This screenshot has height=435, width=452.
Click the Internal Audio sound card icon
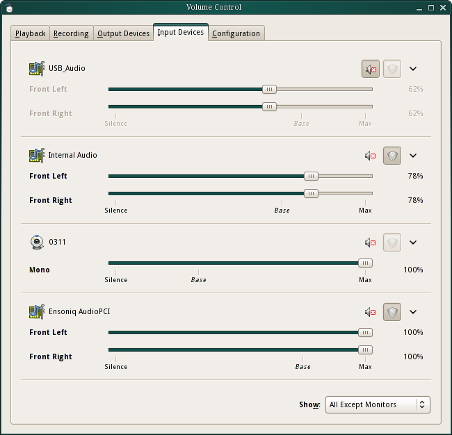36,156
